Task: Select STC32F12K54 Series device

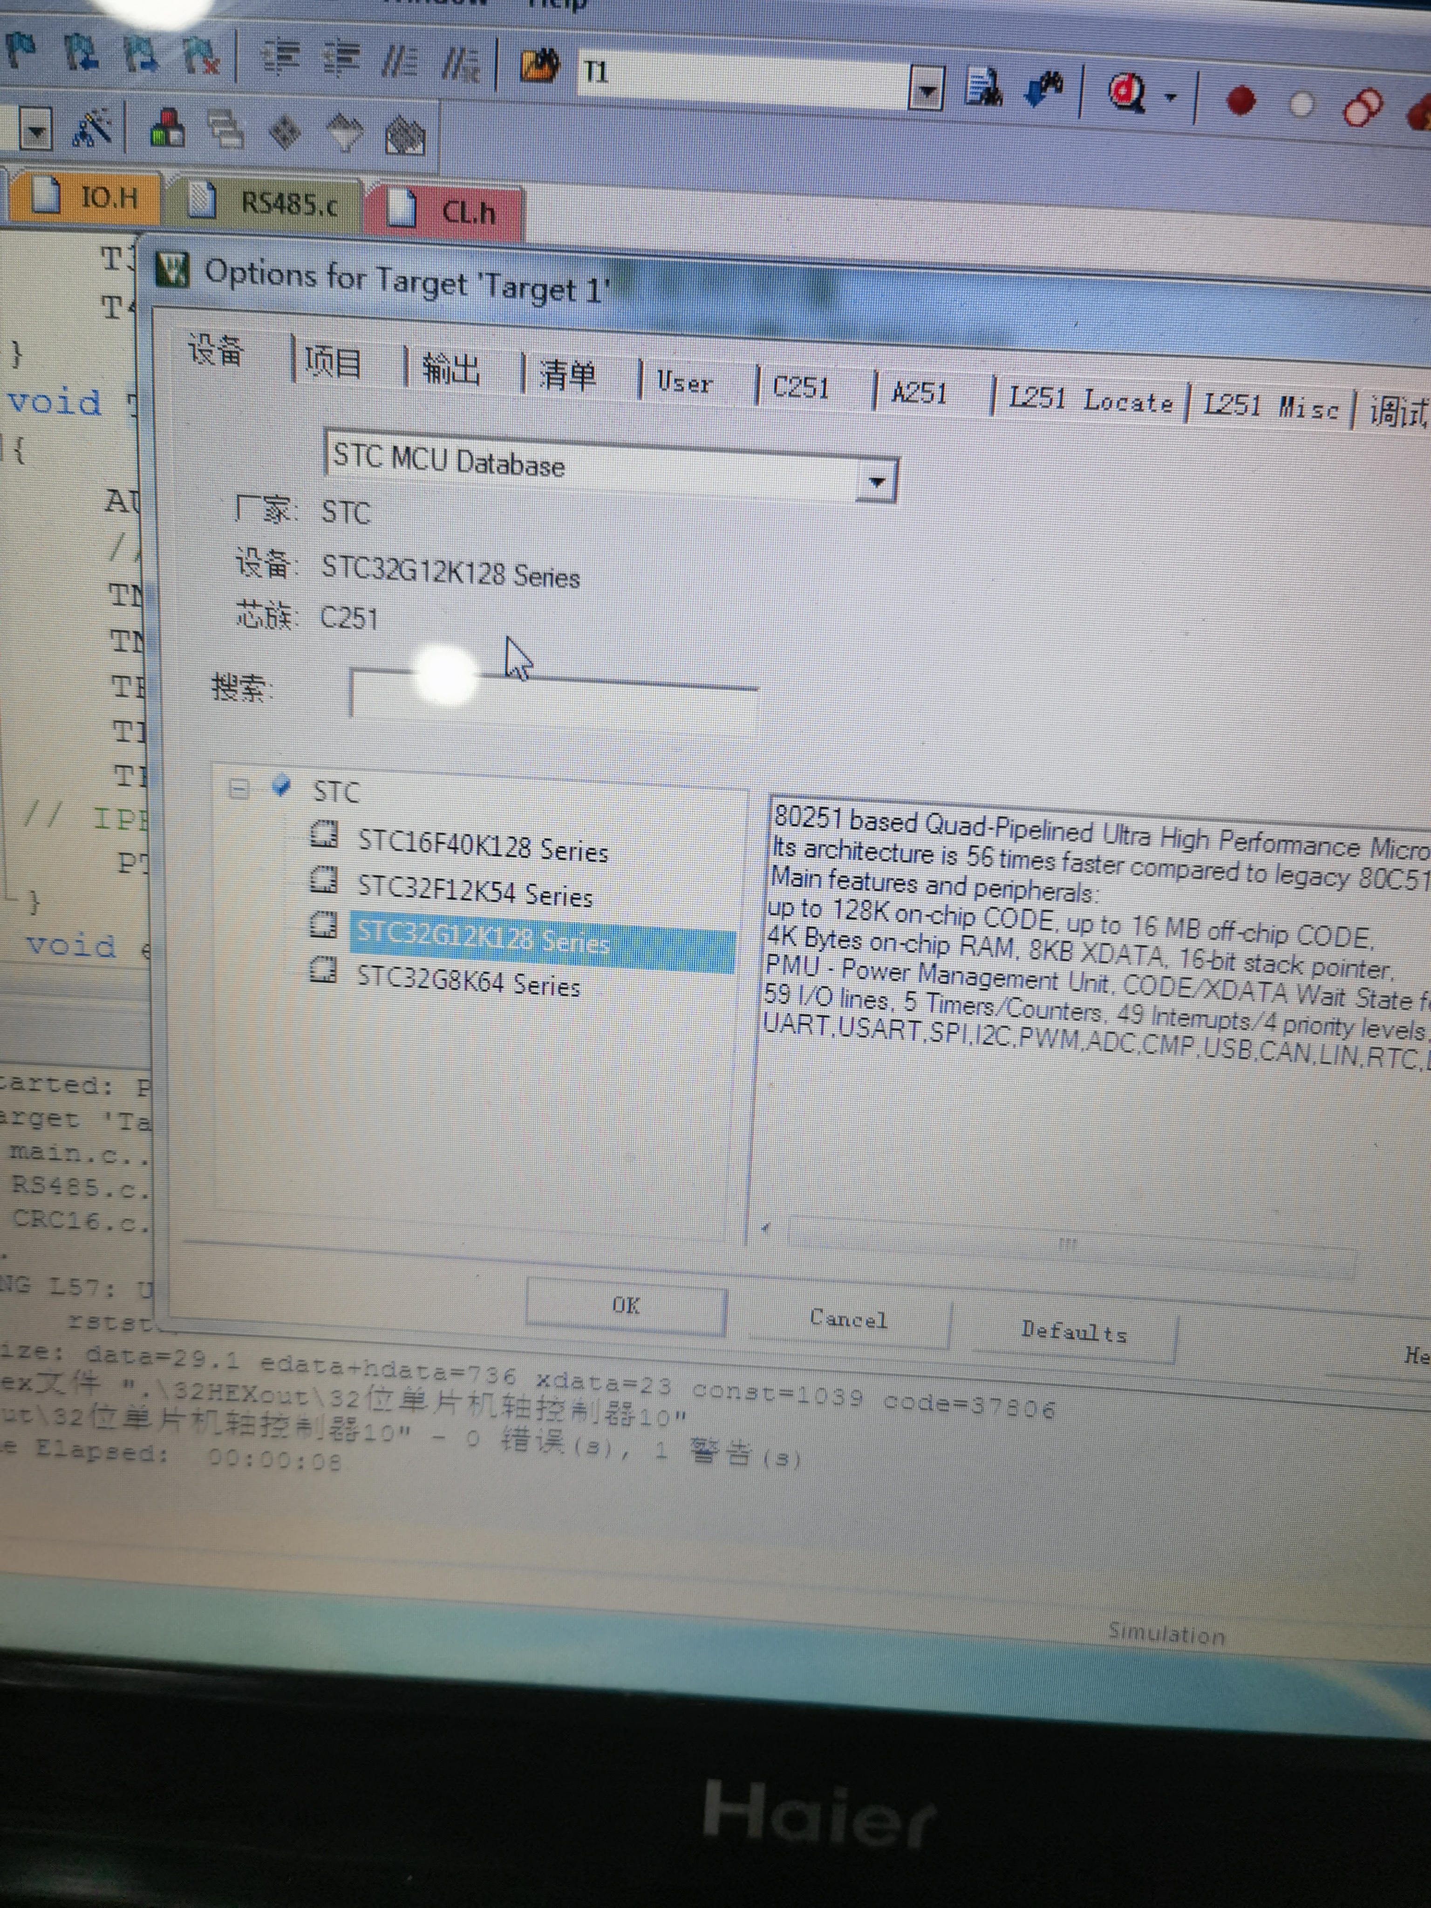Action: [x=474, y=891]
